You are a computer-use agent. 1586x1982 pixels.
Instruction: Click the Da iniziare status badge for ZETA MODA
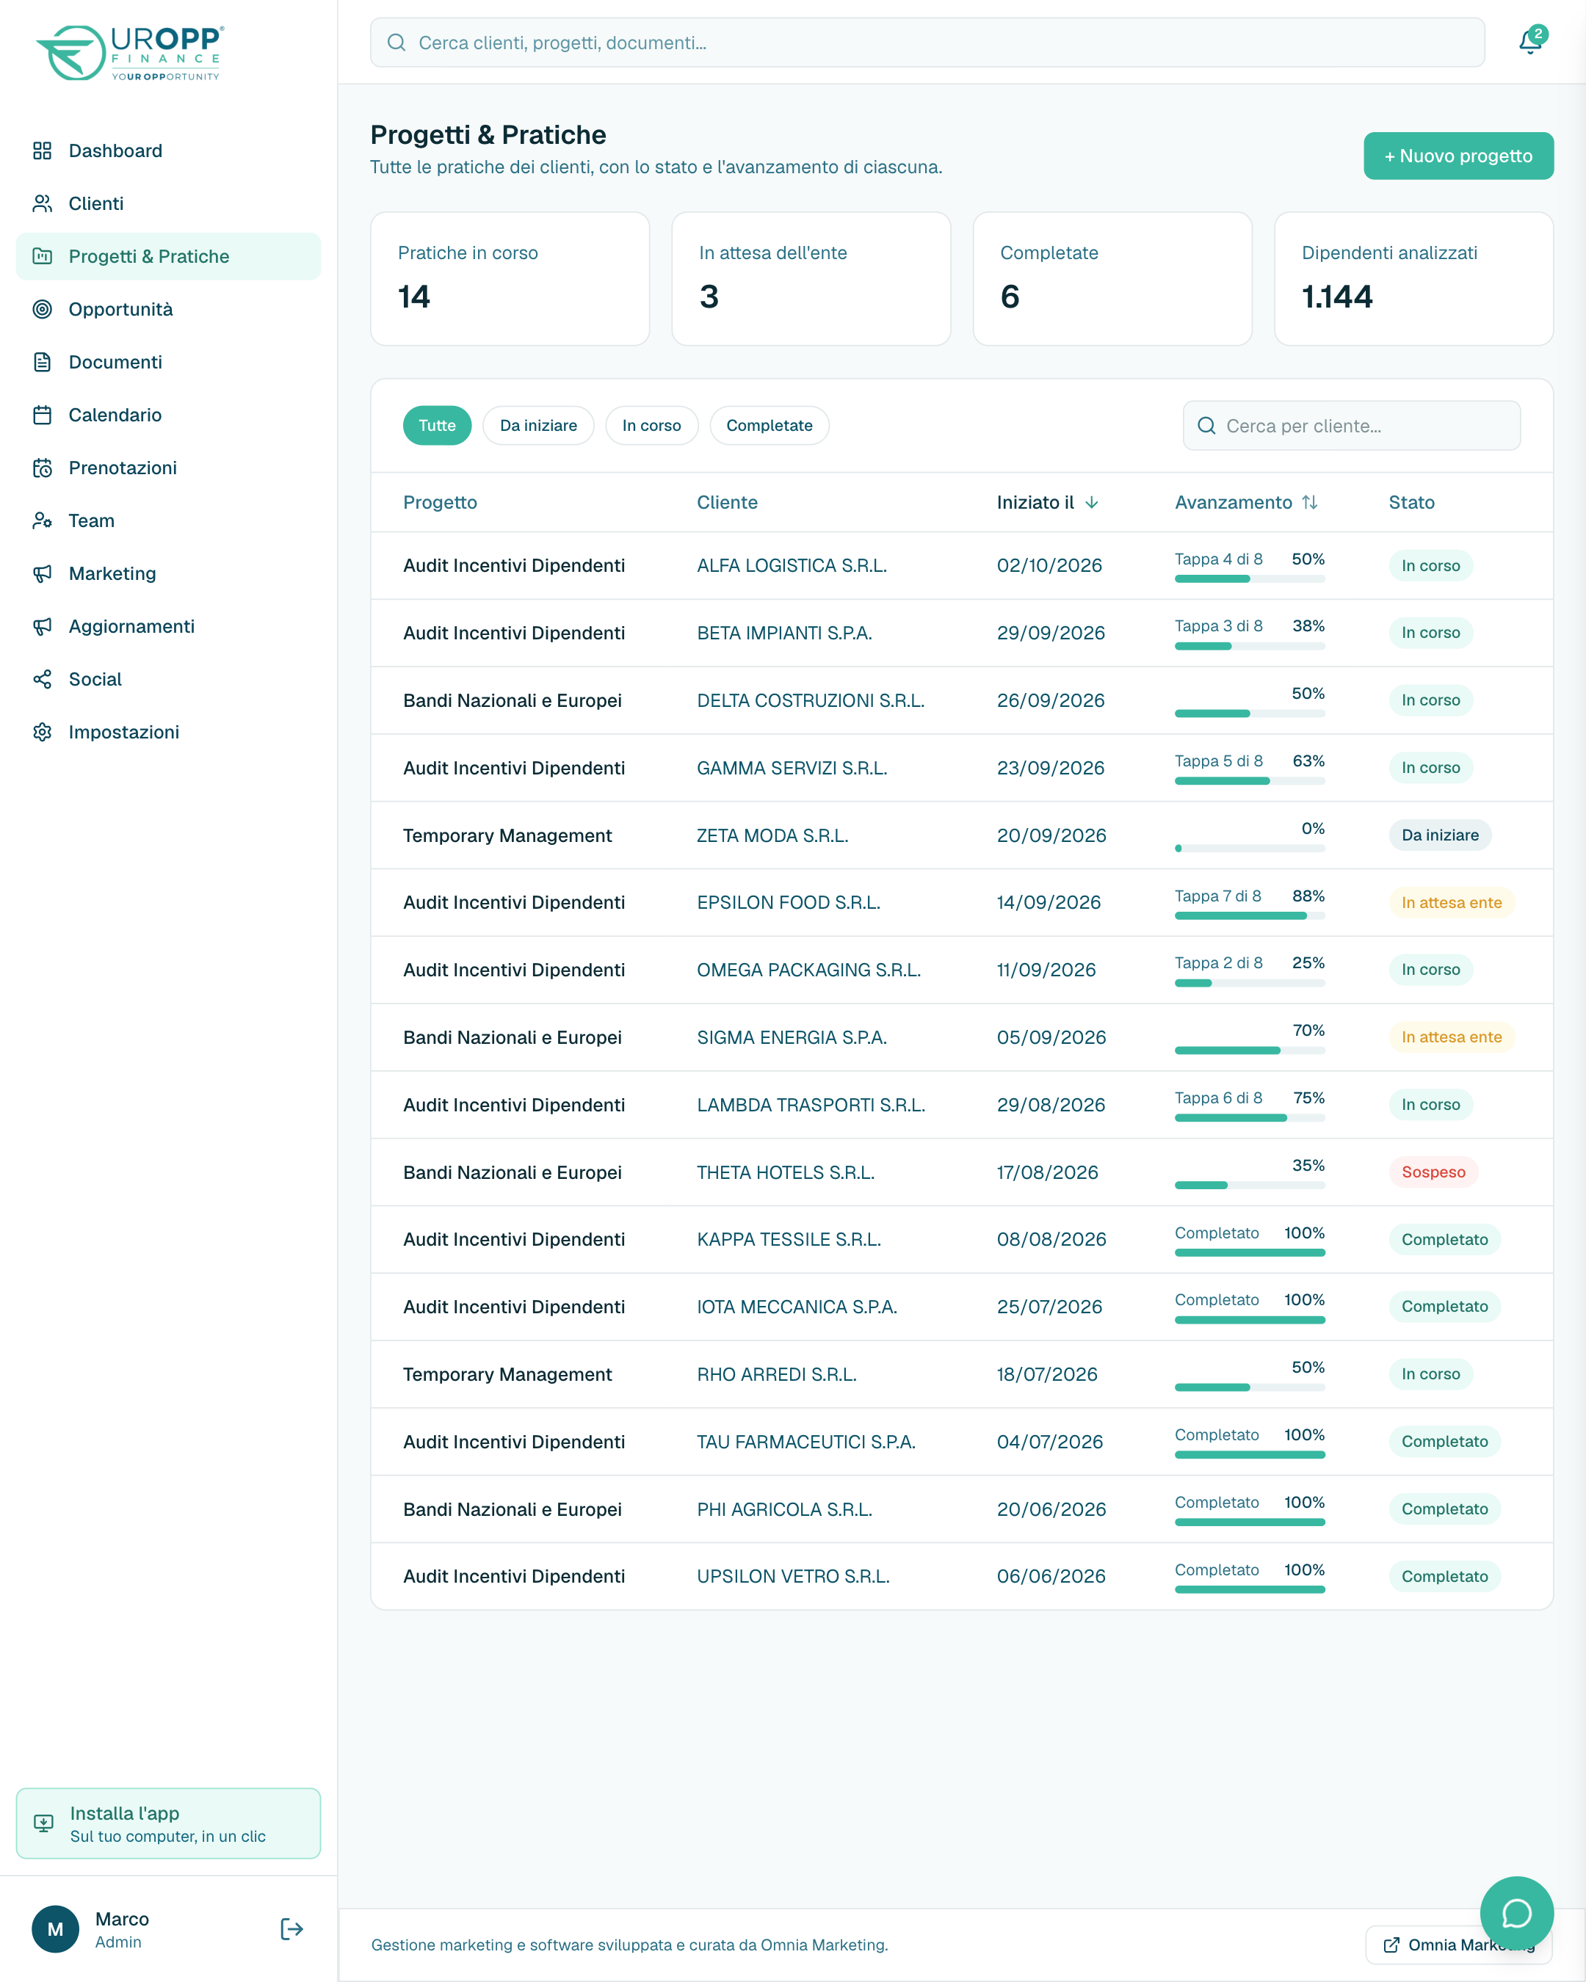(1440, 835)
